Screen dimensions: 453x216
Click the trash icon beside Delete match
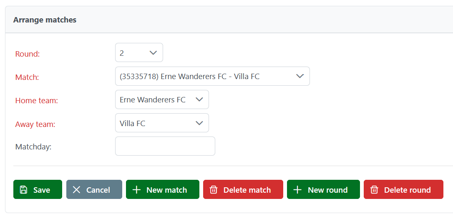pos(214,190)
